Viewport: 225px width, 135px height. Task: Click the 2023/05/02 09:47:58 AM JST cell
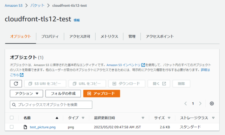pyautogui.click(x=117, y=127)
